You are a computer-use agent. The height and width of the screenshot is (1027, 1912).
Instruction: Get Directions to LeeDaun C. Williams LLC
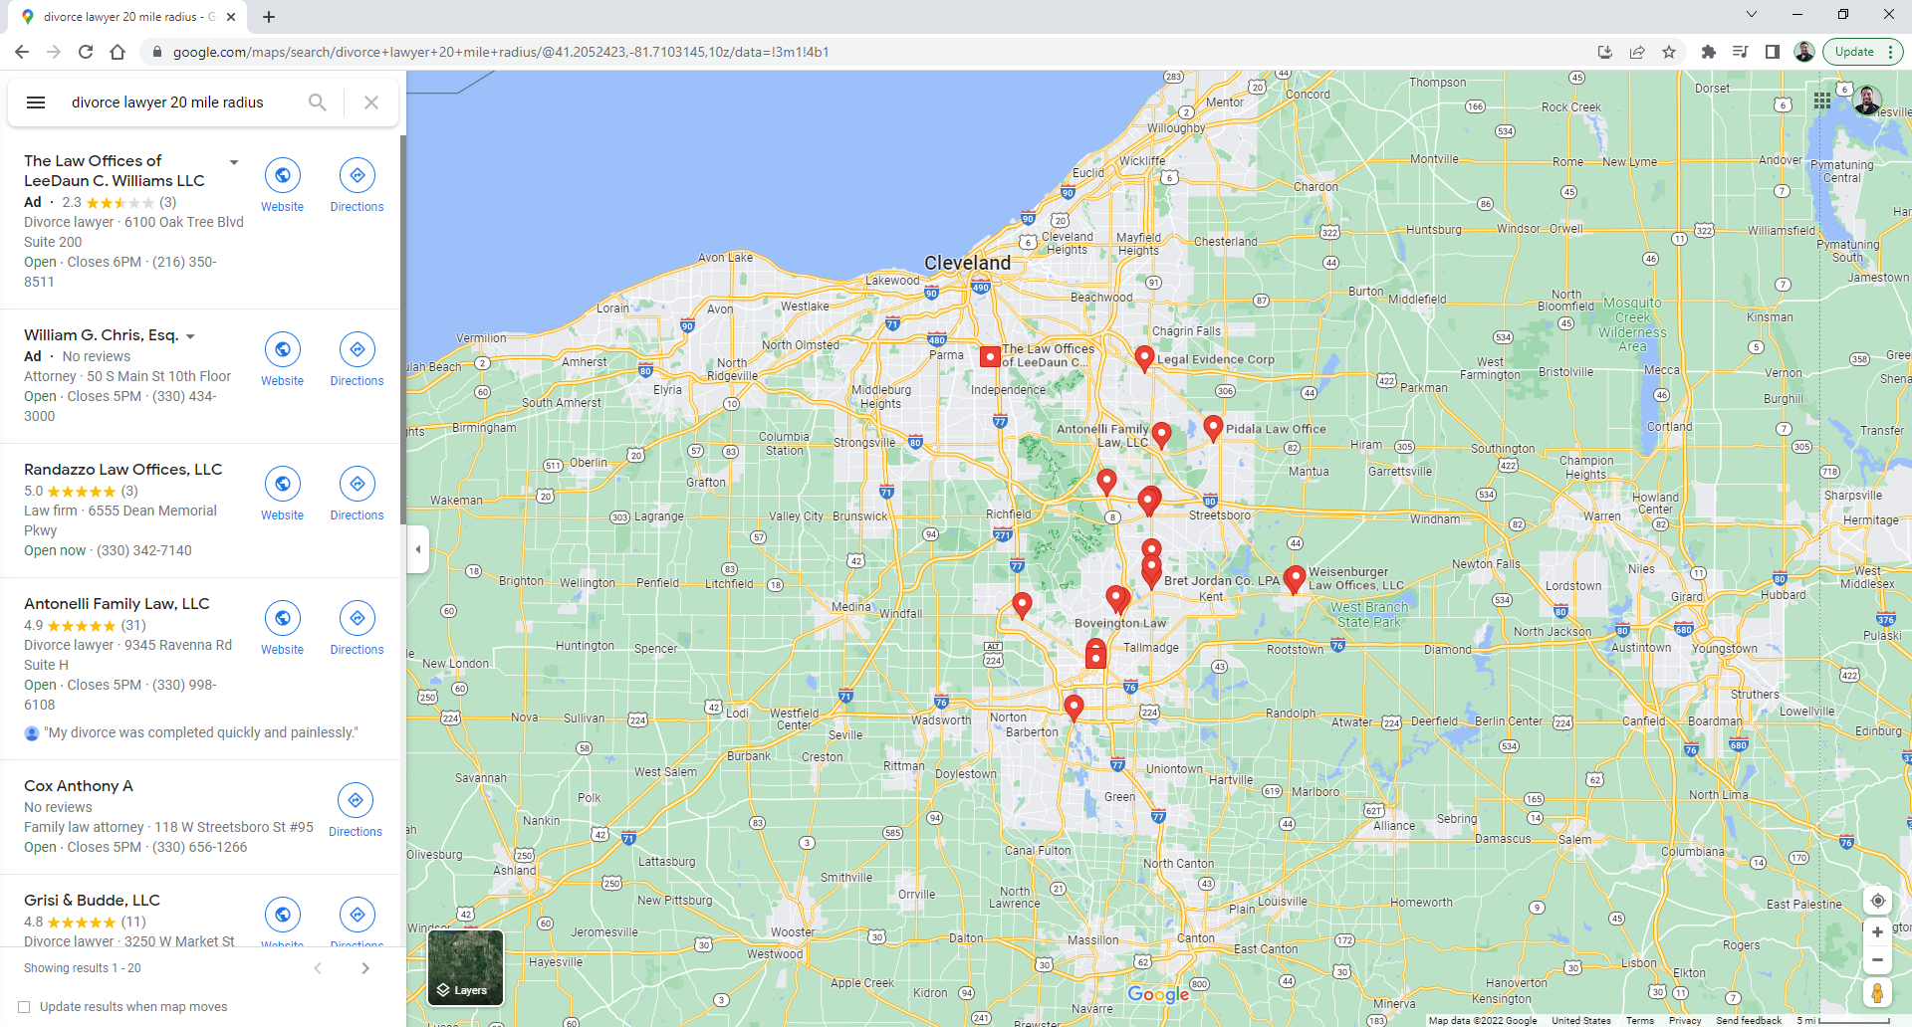(x=357, y=186)
